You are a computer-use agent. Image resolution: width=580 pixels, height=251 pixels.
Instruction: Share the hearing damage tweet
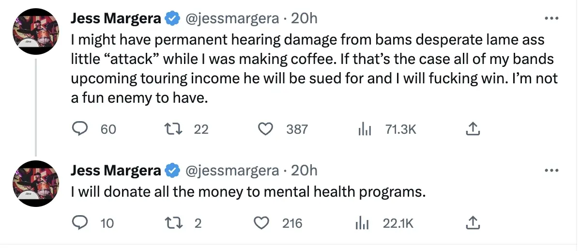pyautogui.click(x=472, y=129)
